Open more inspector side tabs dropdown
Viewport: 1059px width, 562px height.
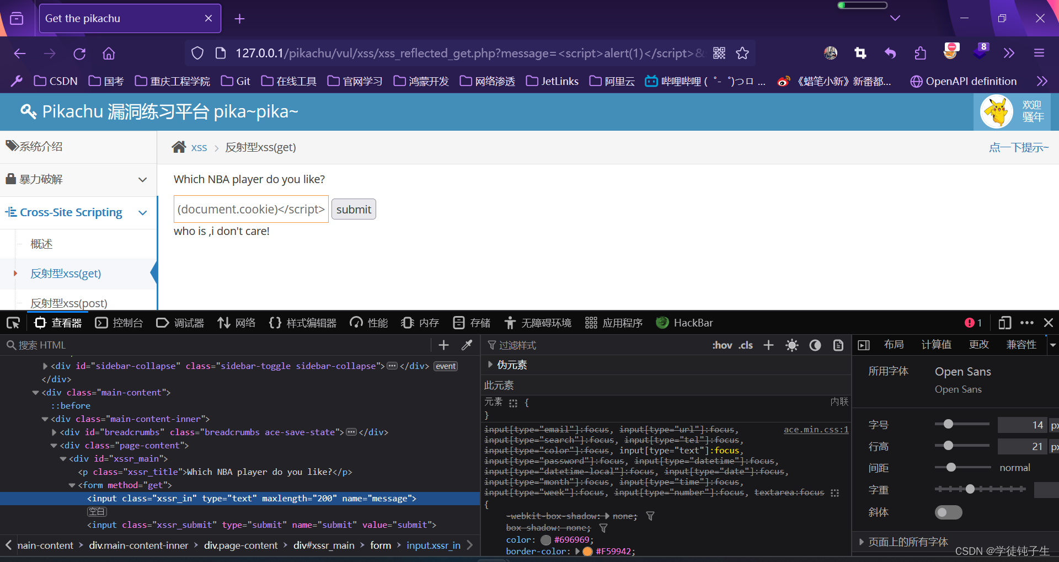tap(1052, 345)
